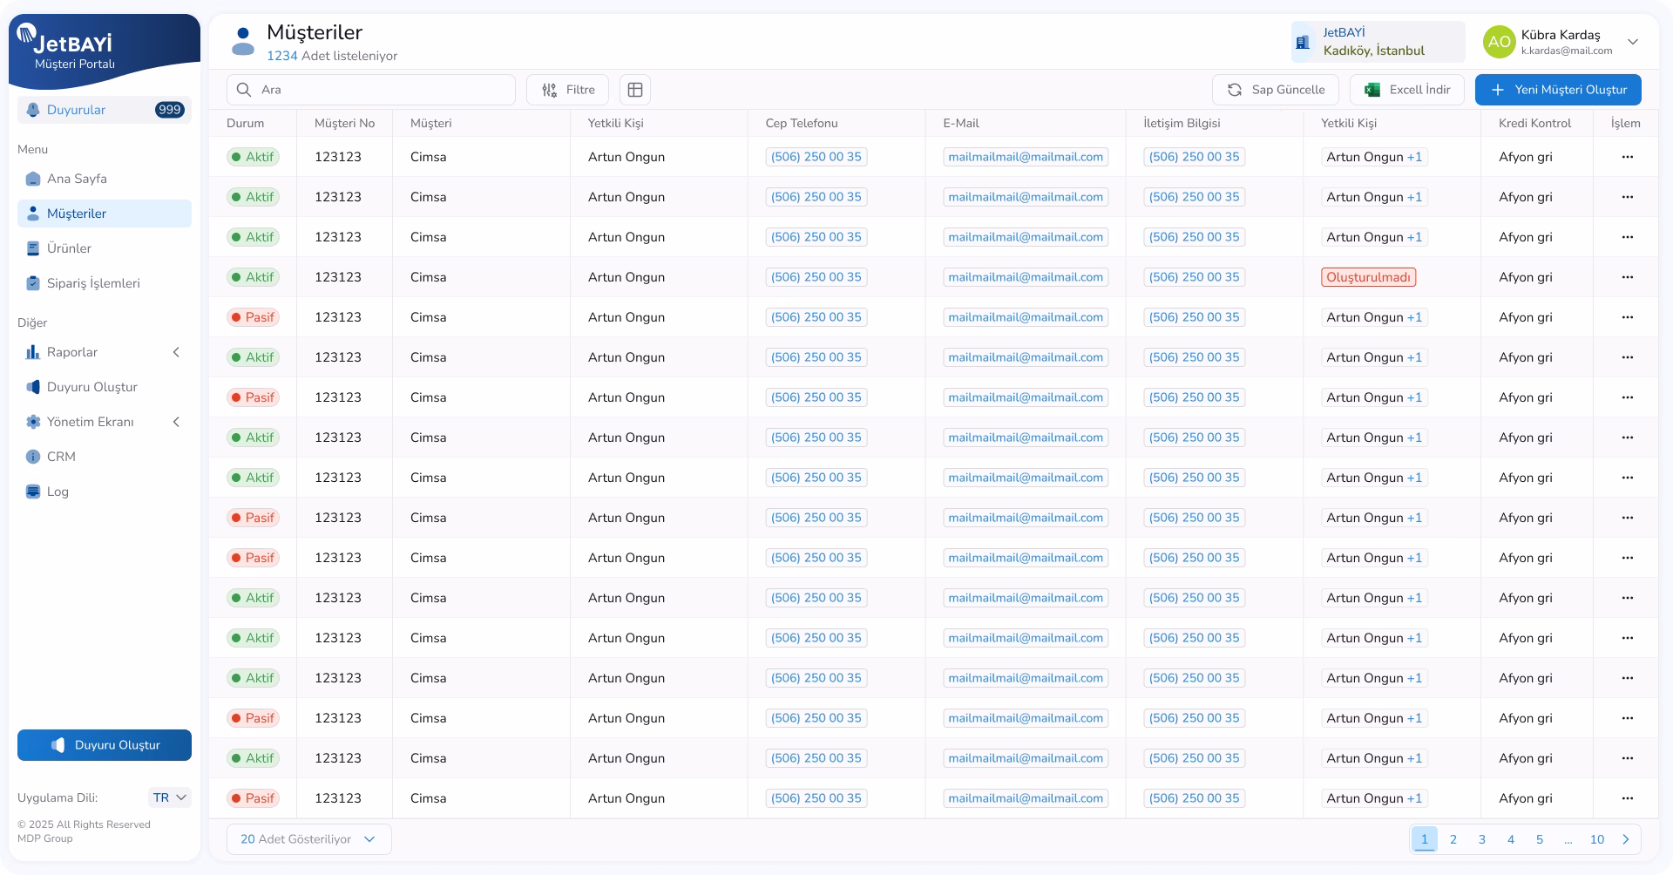
Task: Open the TR language dropdown
Action: click(170, 797)
